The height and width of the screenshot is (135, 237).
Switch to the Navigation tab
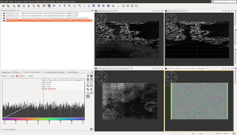click(x=11, y=72)
